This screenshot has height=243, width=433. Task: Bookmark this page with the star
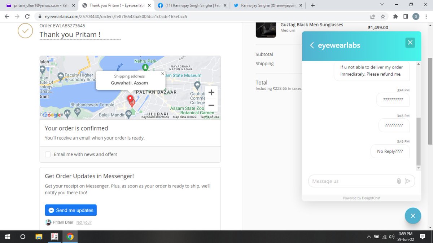[383, 17]
